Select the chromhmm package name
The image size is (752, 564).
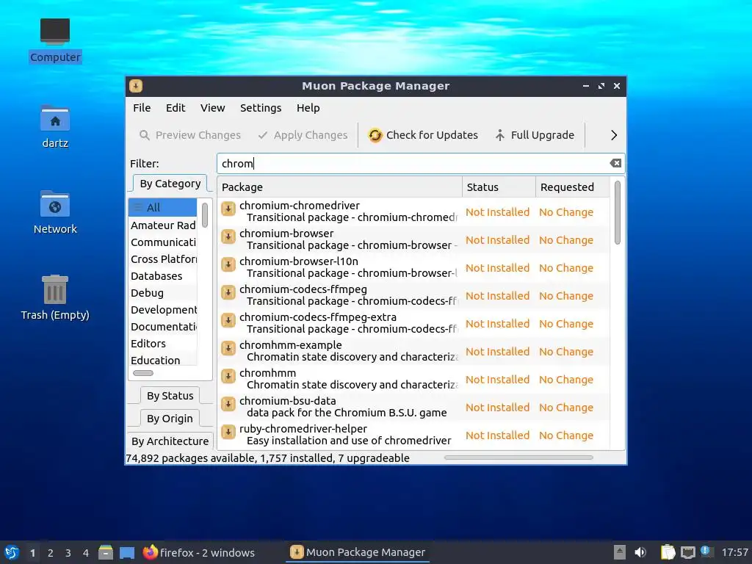pyautogui.click(x=267, y=373)
